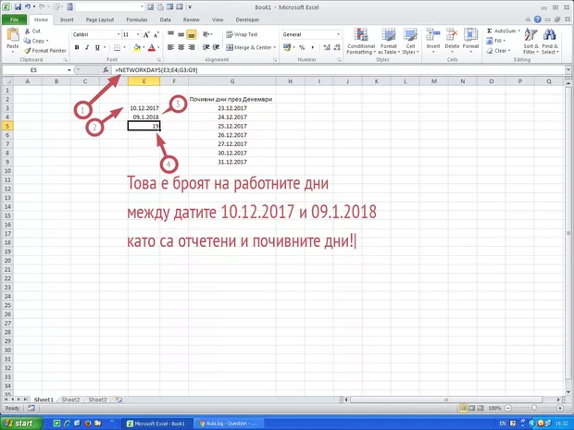Click the Save icon in Quick Access
This screenshot has height=430, width=574.
[x=18, y=7]
